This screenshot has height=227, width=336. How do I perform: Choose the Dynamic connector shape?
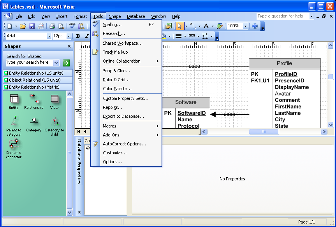(x=14, y=149)
